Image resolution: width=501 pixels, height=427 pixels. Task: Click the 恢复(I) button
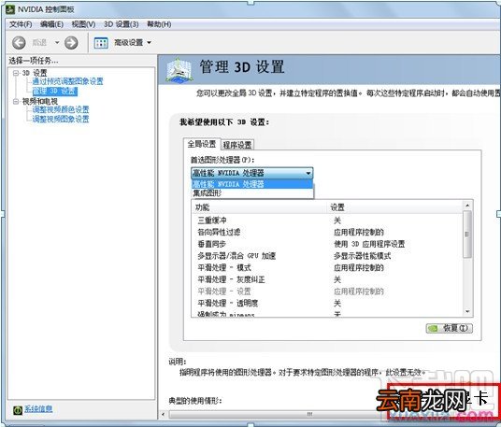coord(450,328)
